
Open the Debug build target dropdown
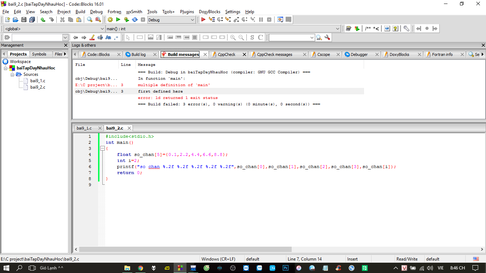pos(193,20)
